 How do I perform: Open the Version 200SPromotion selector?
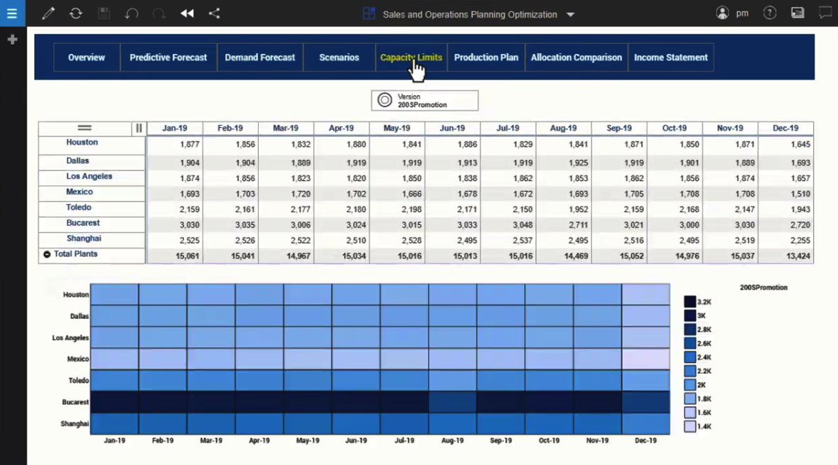(424, 101)
